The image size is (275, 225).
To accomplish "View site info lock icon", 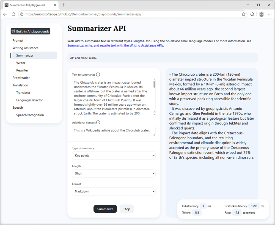I will 22,14.
